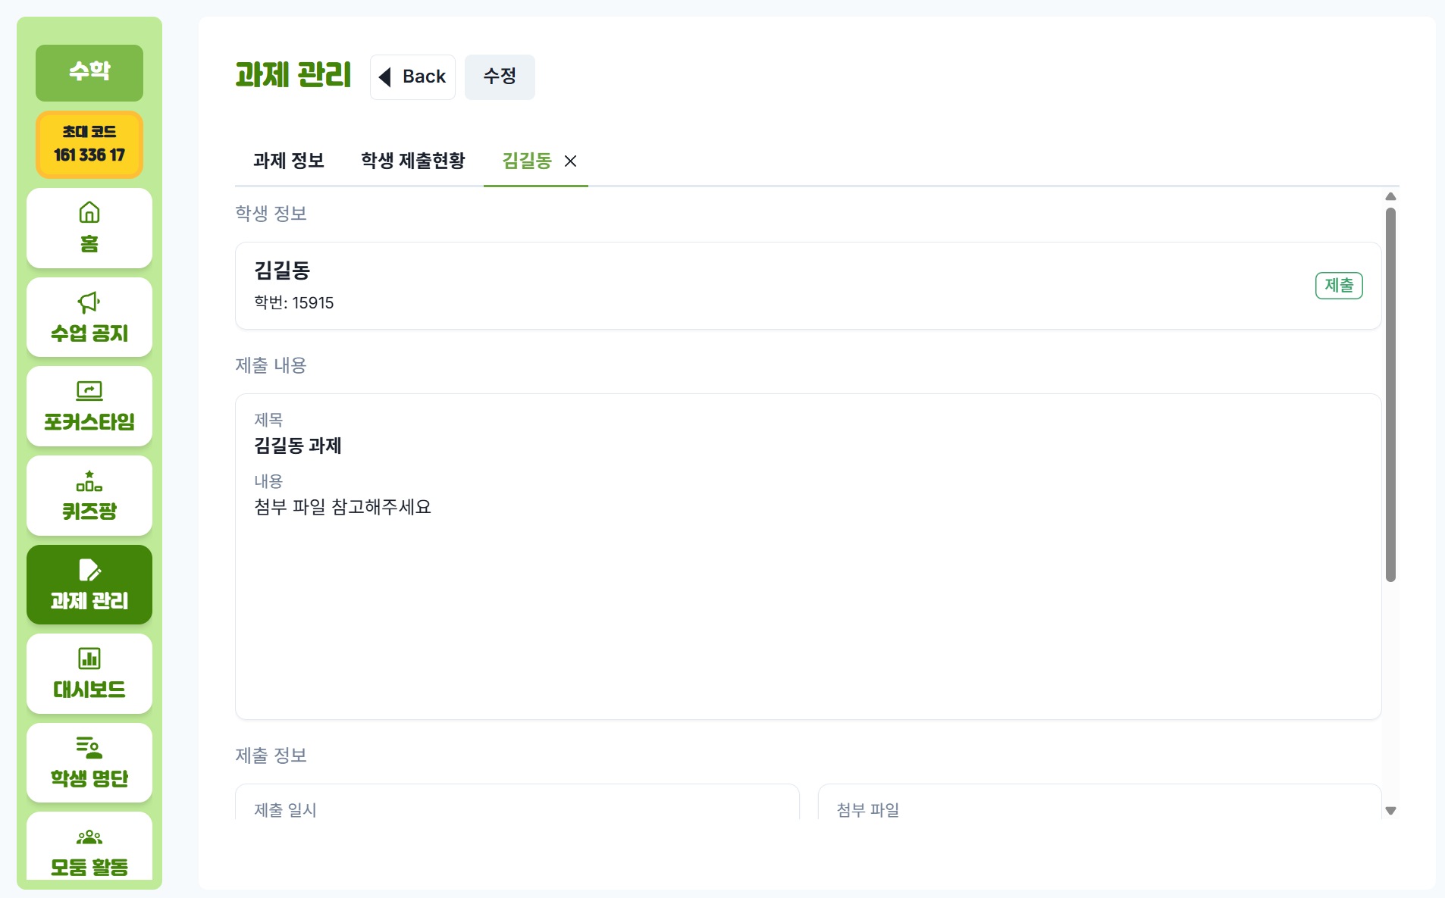Open Quiz Pang (퀴즈팡) podium icon
Screen dimensions: 1445x898
[89, 481]
